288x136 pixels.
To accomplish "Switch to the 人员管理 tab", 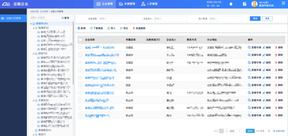I will [149, 4].
